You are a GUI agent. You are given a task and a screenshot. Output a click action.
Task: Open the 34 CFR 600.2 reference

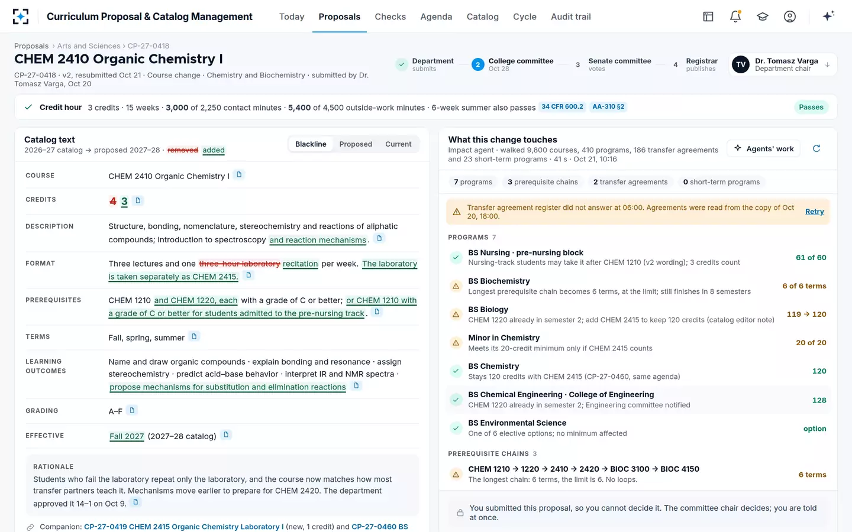pos(562,107)
